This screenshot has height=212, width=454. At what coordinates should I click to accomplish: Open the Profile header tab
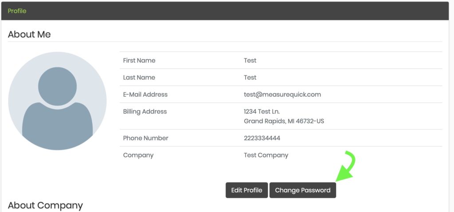coord(17,11)
